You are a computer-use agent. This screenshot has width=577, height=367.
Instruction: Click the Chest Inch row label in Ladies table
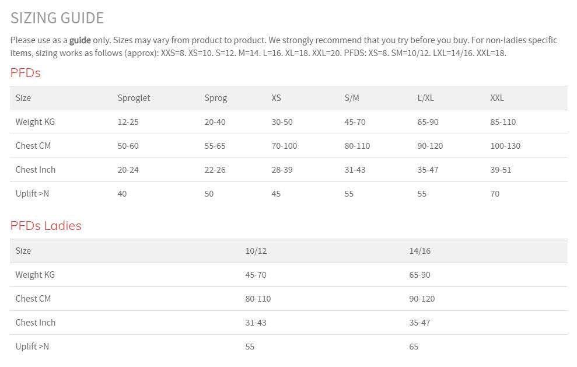tap(36, 323)
